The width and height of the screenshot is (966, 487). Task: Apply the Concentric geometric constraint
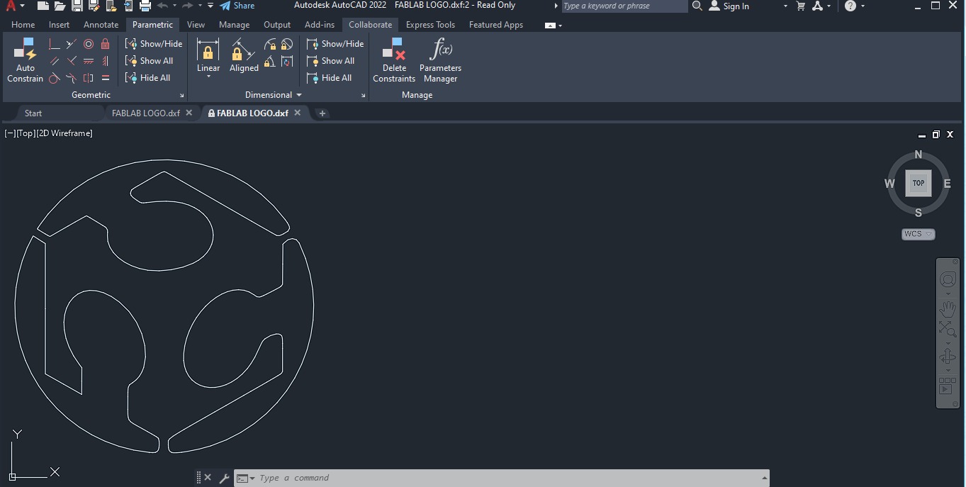tap(88, 44)
